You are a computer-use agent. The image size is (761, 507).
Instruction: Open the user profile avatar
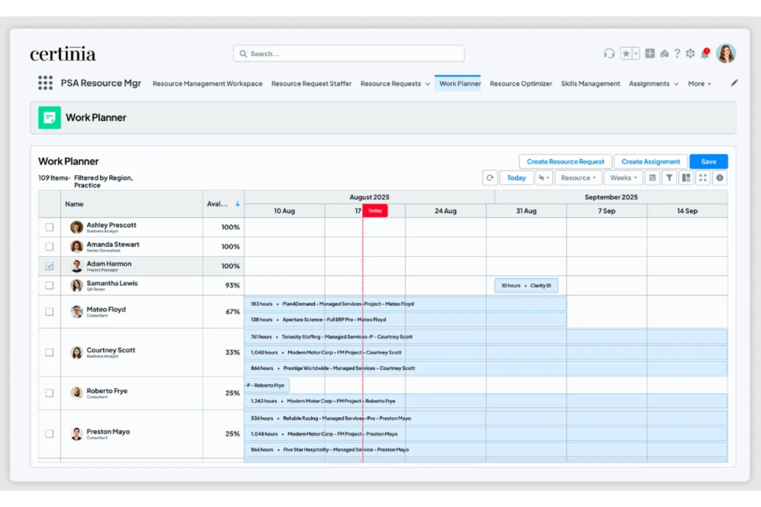(x=726, y=53)
